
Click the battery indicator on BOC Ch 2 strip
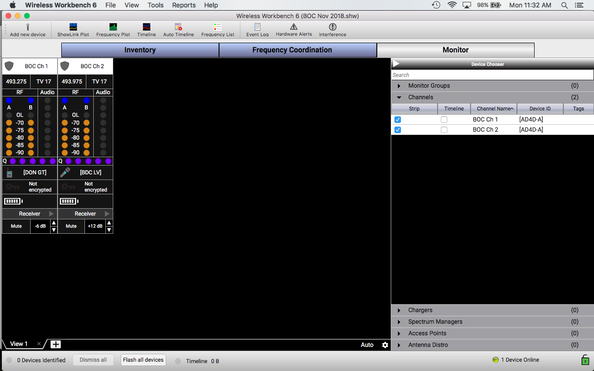(x=69, y=201)
